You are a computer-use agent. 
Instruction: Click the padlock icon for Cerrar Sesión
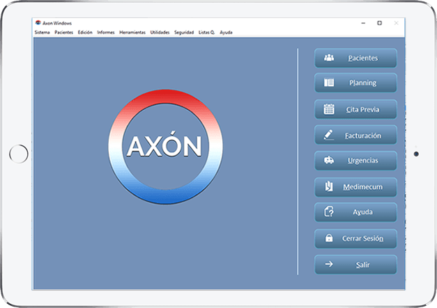click(x=329, y=238)
